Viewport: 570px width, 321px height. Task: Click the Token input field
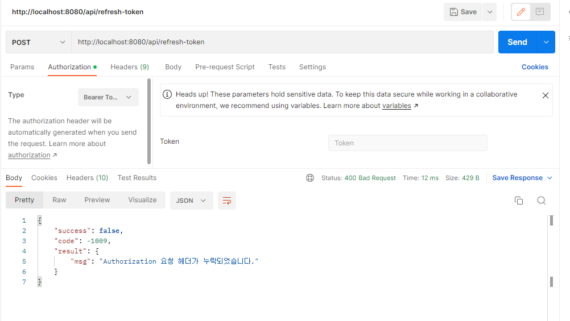click(407, 143)
